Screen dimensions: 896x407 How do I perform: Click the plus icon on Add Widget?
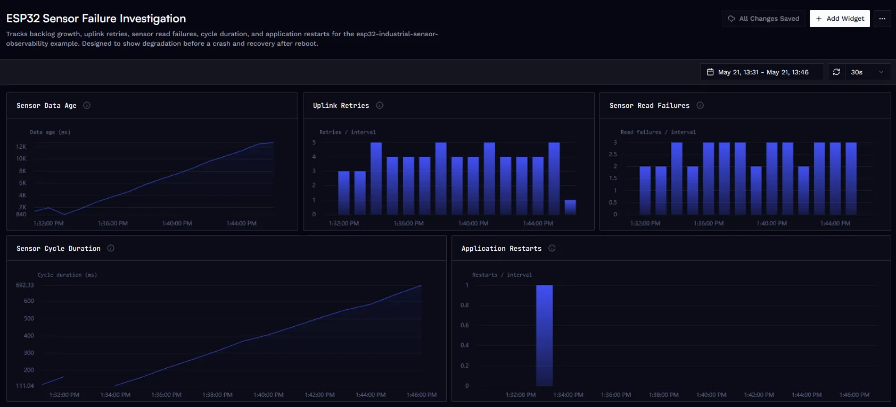[x=819, y=19]
